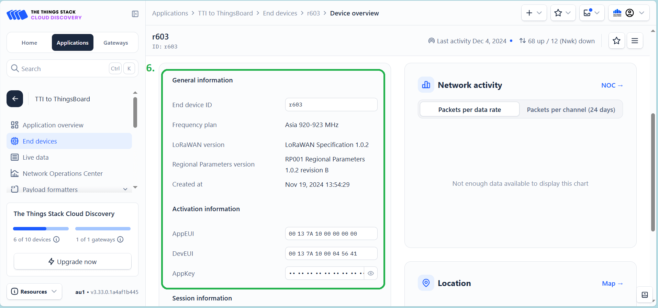Open Map link in Location
This screenshot has width=658, height=308.
coord(612,283)
